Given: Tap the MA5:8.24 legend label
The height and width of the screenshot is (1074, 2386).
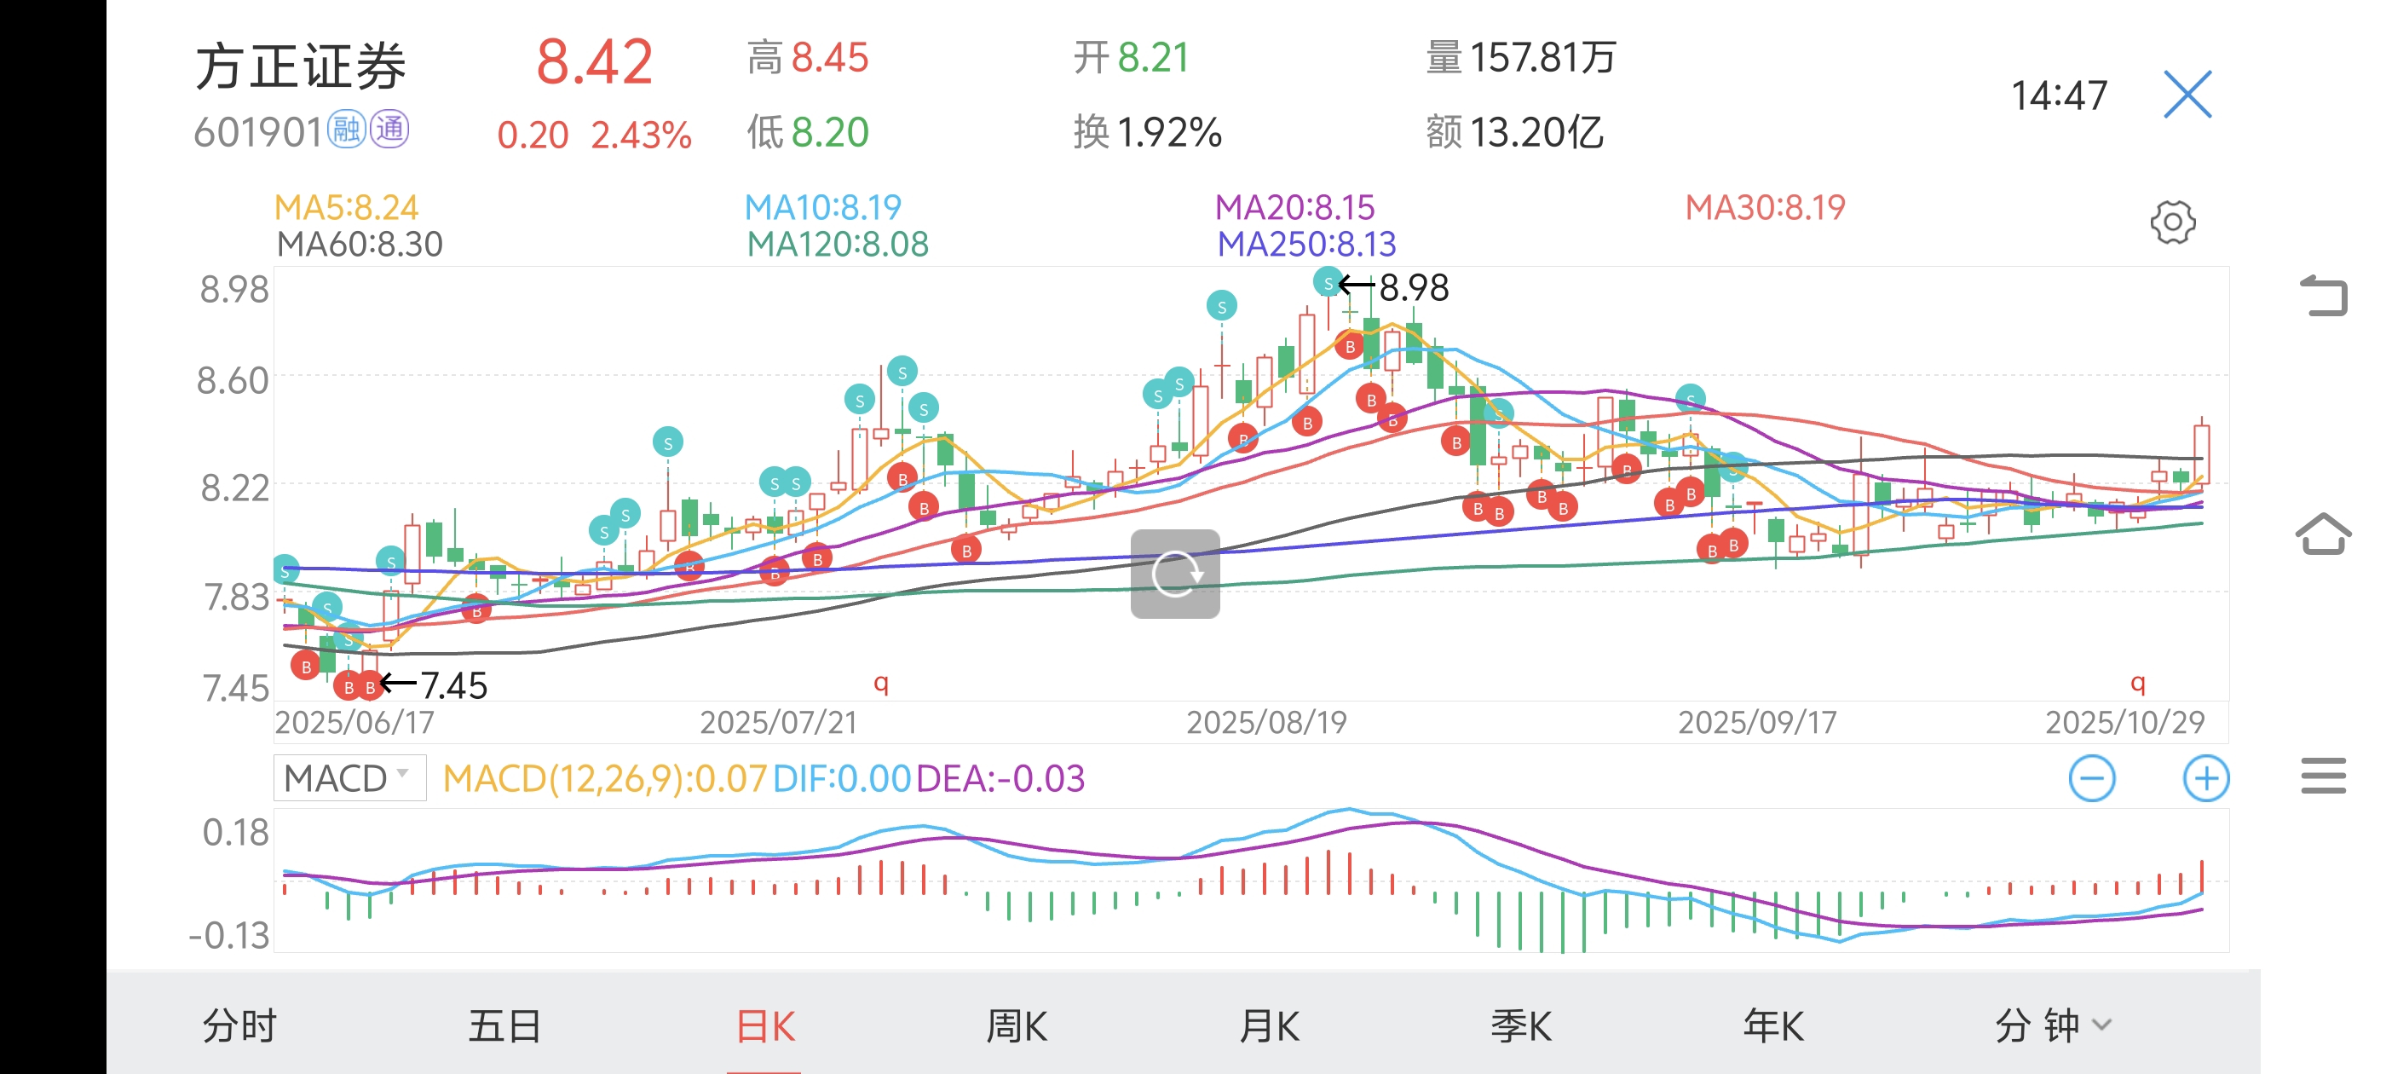Looking at the screenshot, I should [x=347, y=206].
